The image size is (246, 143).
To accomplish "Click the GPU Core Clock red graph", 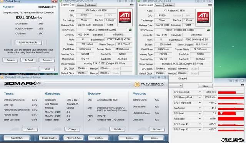I will [x=231, y=92].
